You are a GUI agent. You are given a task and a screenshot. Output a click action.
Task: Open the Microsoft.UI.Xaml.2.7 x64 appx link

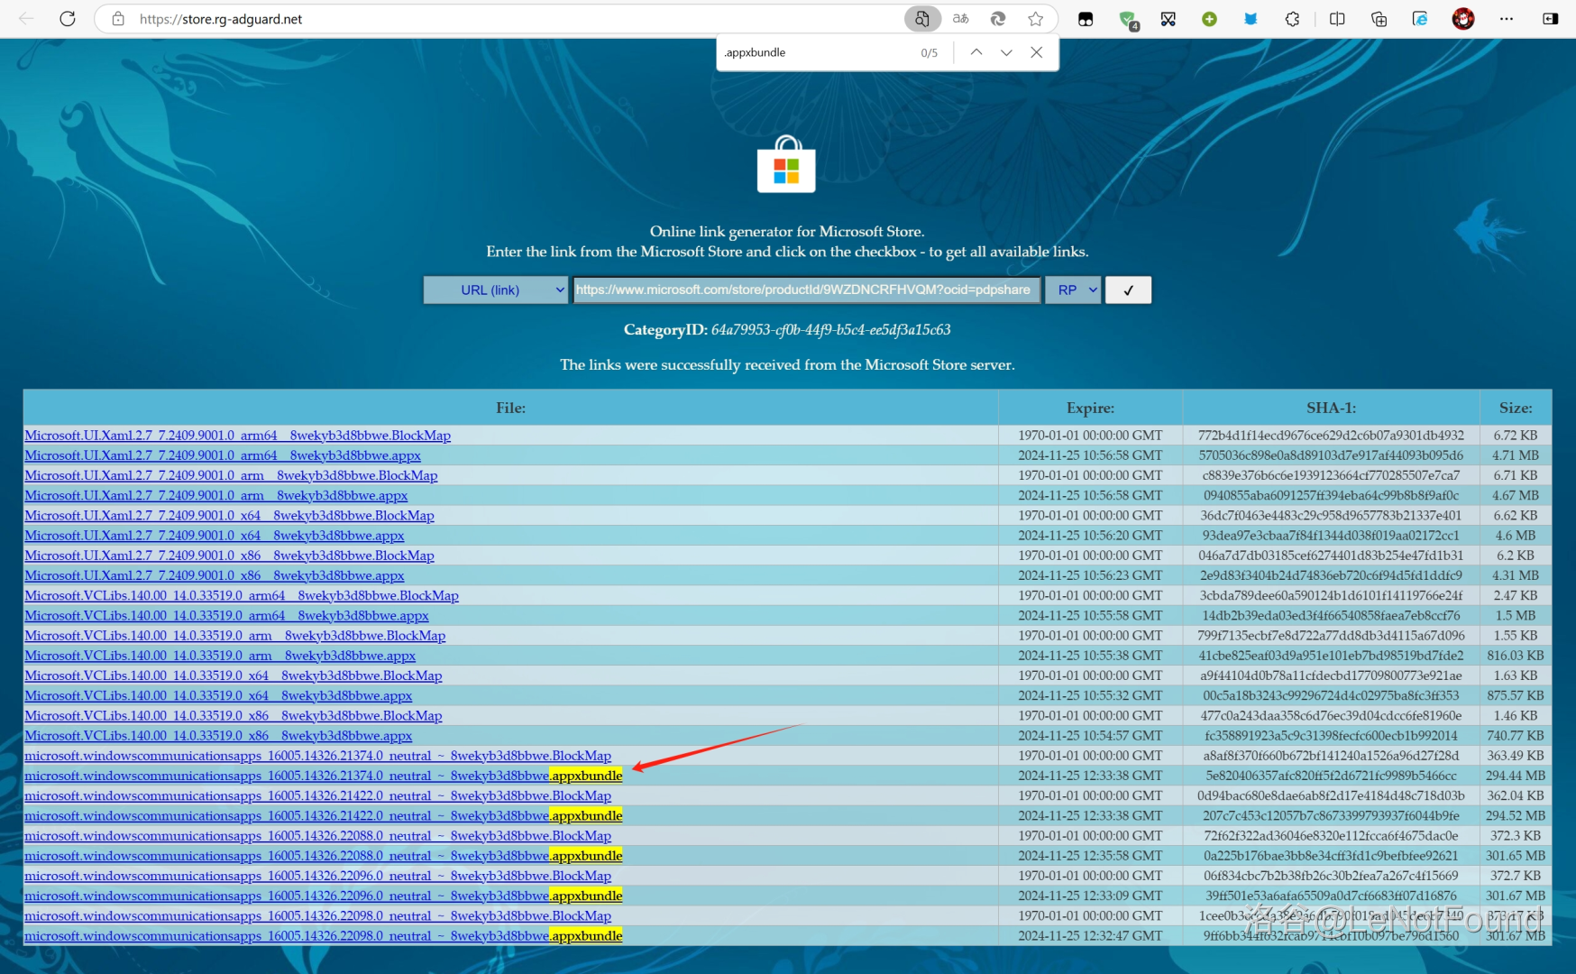214,536
